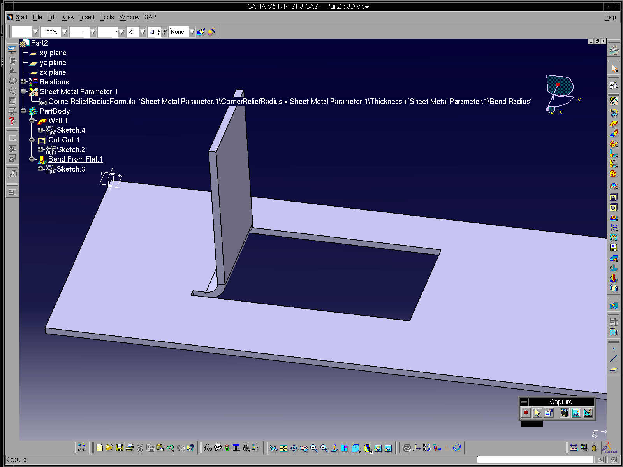Open the Start menu
The image size is (623, 467).
coord(21,17)
